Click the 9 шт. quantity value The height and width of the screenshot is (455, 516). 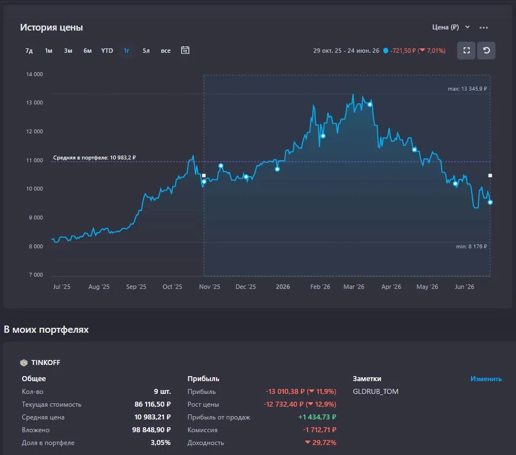(162, 392)
